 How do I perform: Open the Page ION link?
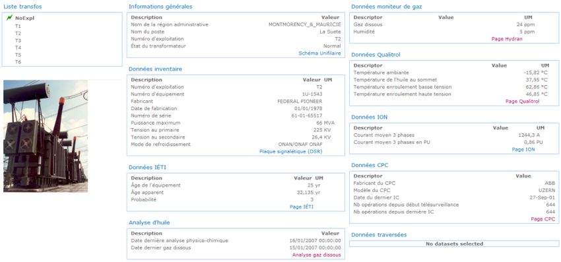523,150
